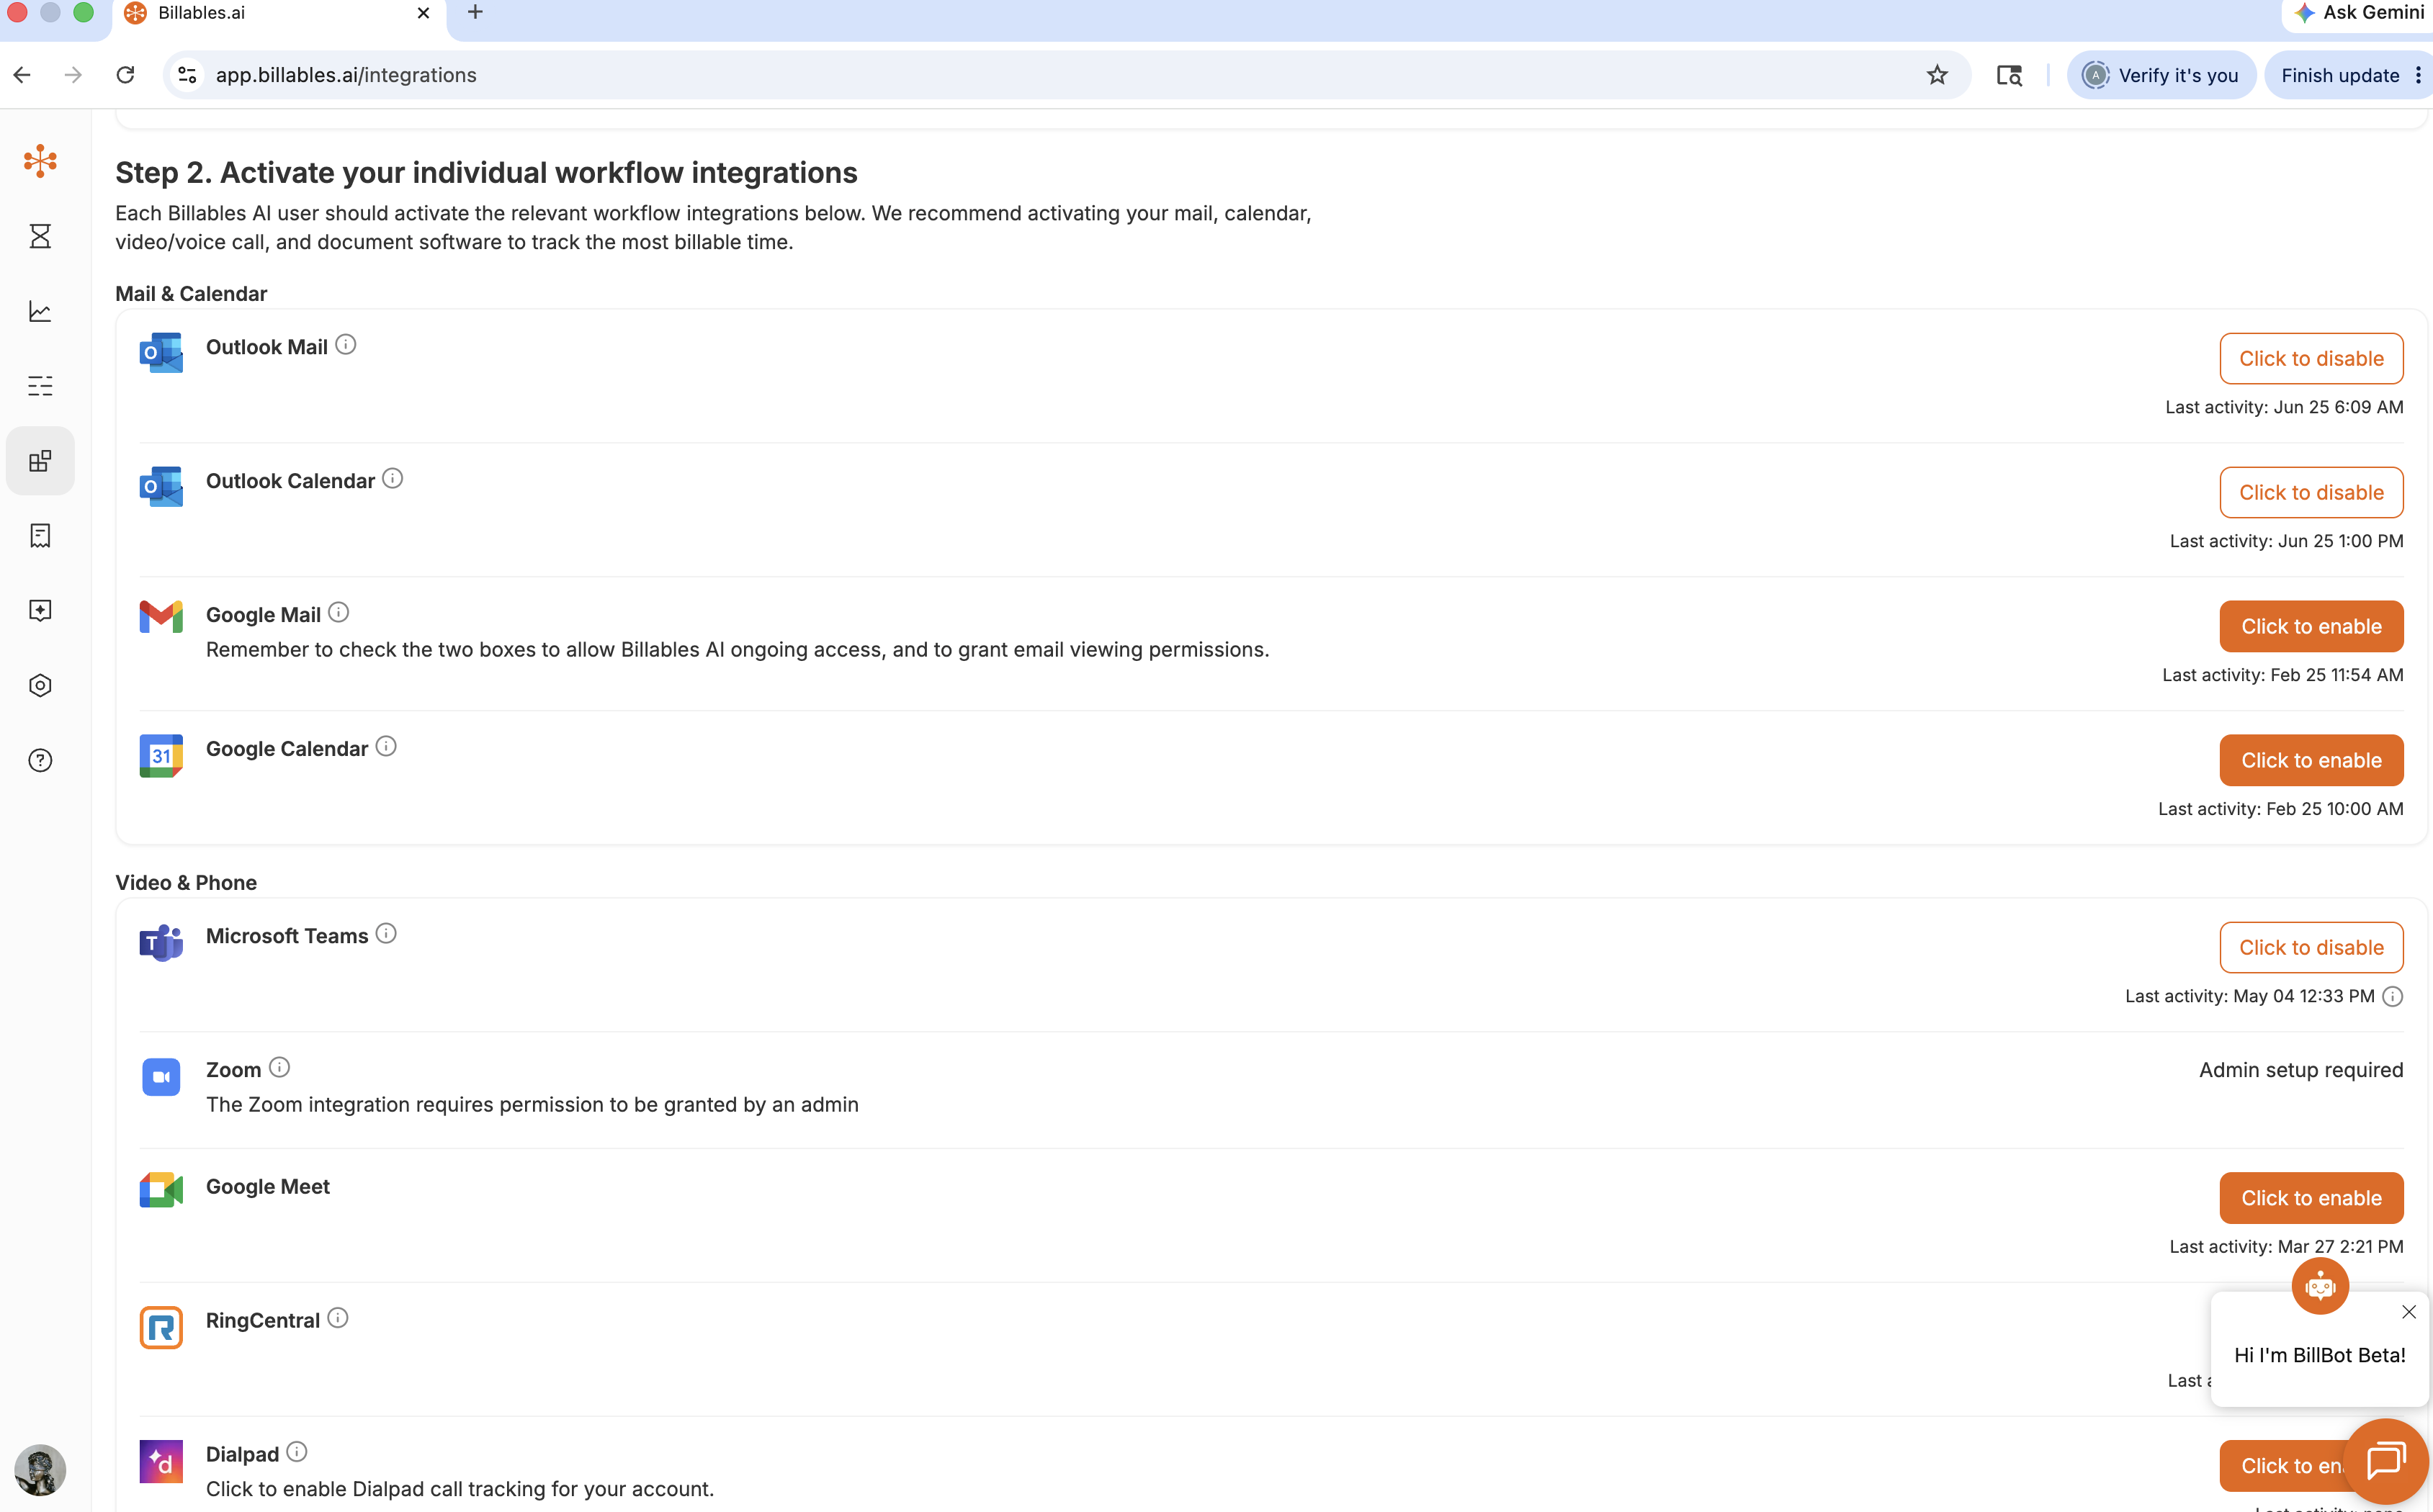Close the Billables.ai tab
The image size is (2433, 1512).
click(424, 13)
